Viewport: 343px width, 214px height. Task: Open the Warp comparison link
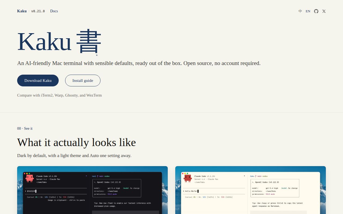59,95
